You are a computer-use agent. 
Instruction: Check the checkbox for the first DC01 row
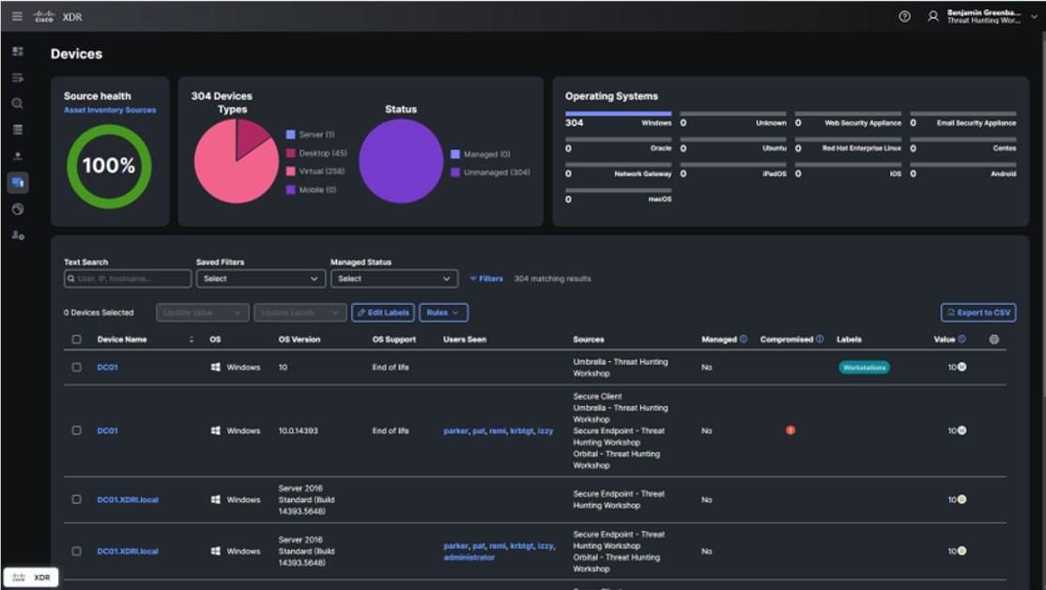point(77,368)
